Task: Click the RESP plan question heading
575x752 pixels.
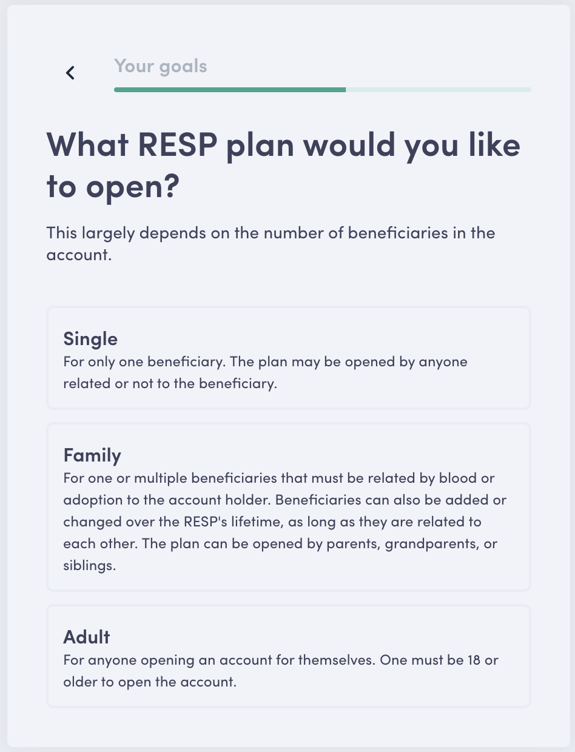Action: [283, 166]
